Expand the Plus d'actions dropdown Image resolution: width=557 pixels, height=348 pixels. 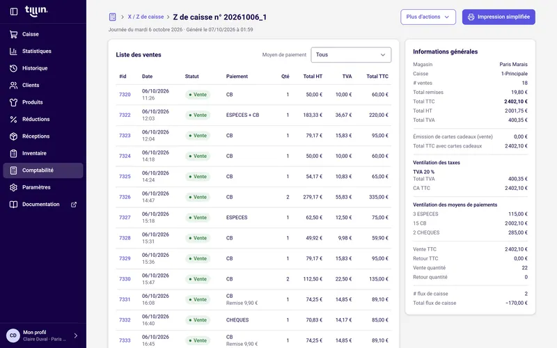428,17
